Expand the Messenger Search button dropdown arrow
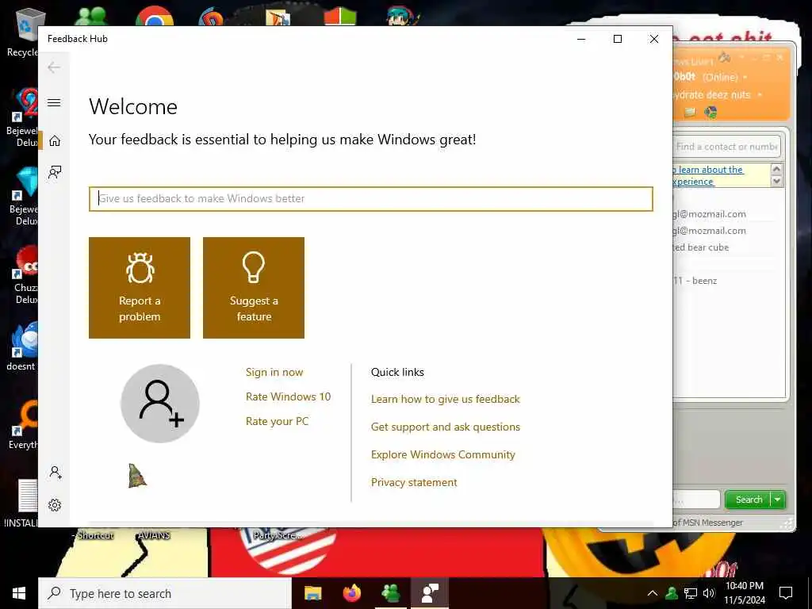This screenshot has height=609, width=812. pyautogui.click(x=778, y=500)
